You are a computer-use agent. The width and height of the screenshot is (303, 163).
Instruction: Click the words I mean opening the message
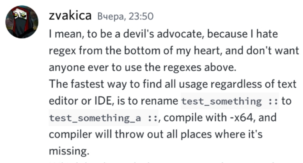(66, 34)
